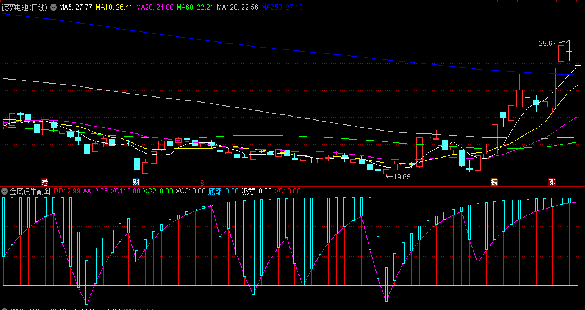Click the AA: 2.85 indicator value

tap(95, 191)
